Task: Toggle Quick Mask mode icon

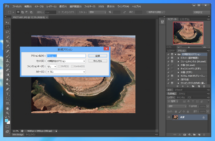Action: (7, 127)
